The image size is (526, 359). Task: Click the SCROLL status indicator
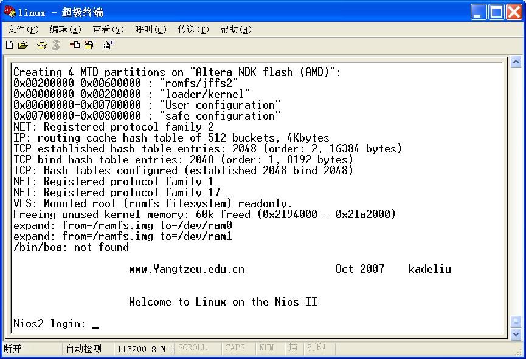pyautogui.click(x=193, y=347)
